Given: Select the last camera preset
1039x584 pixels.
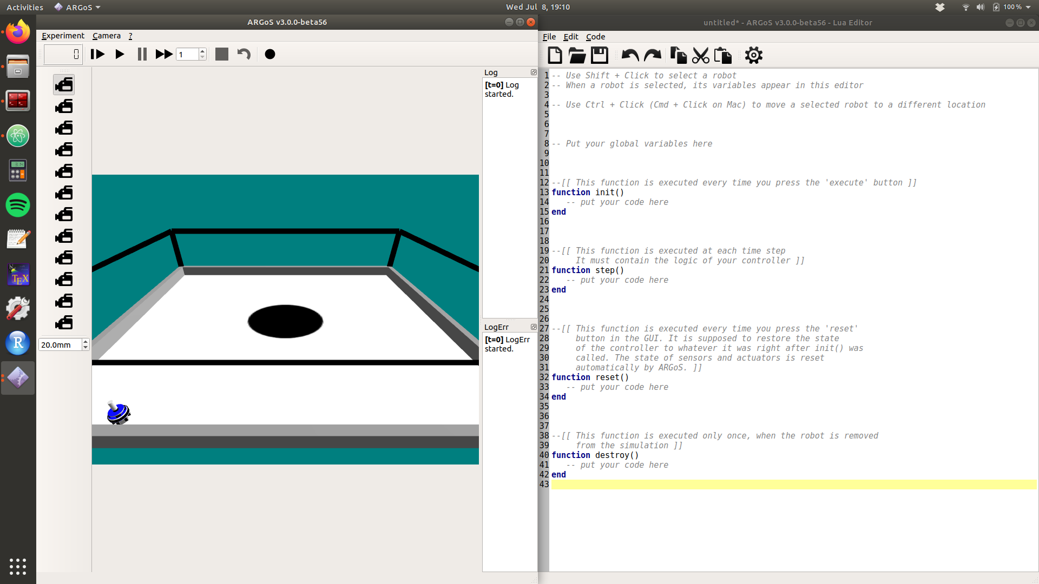Looking at the screenshot, I should coord(64,323).
